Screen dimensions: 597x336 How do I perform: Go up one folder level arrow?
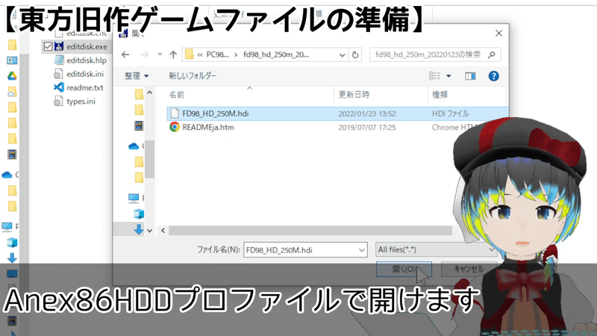point(173,55)
